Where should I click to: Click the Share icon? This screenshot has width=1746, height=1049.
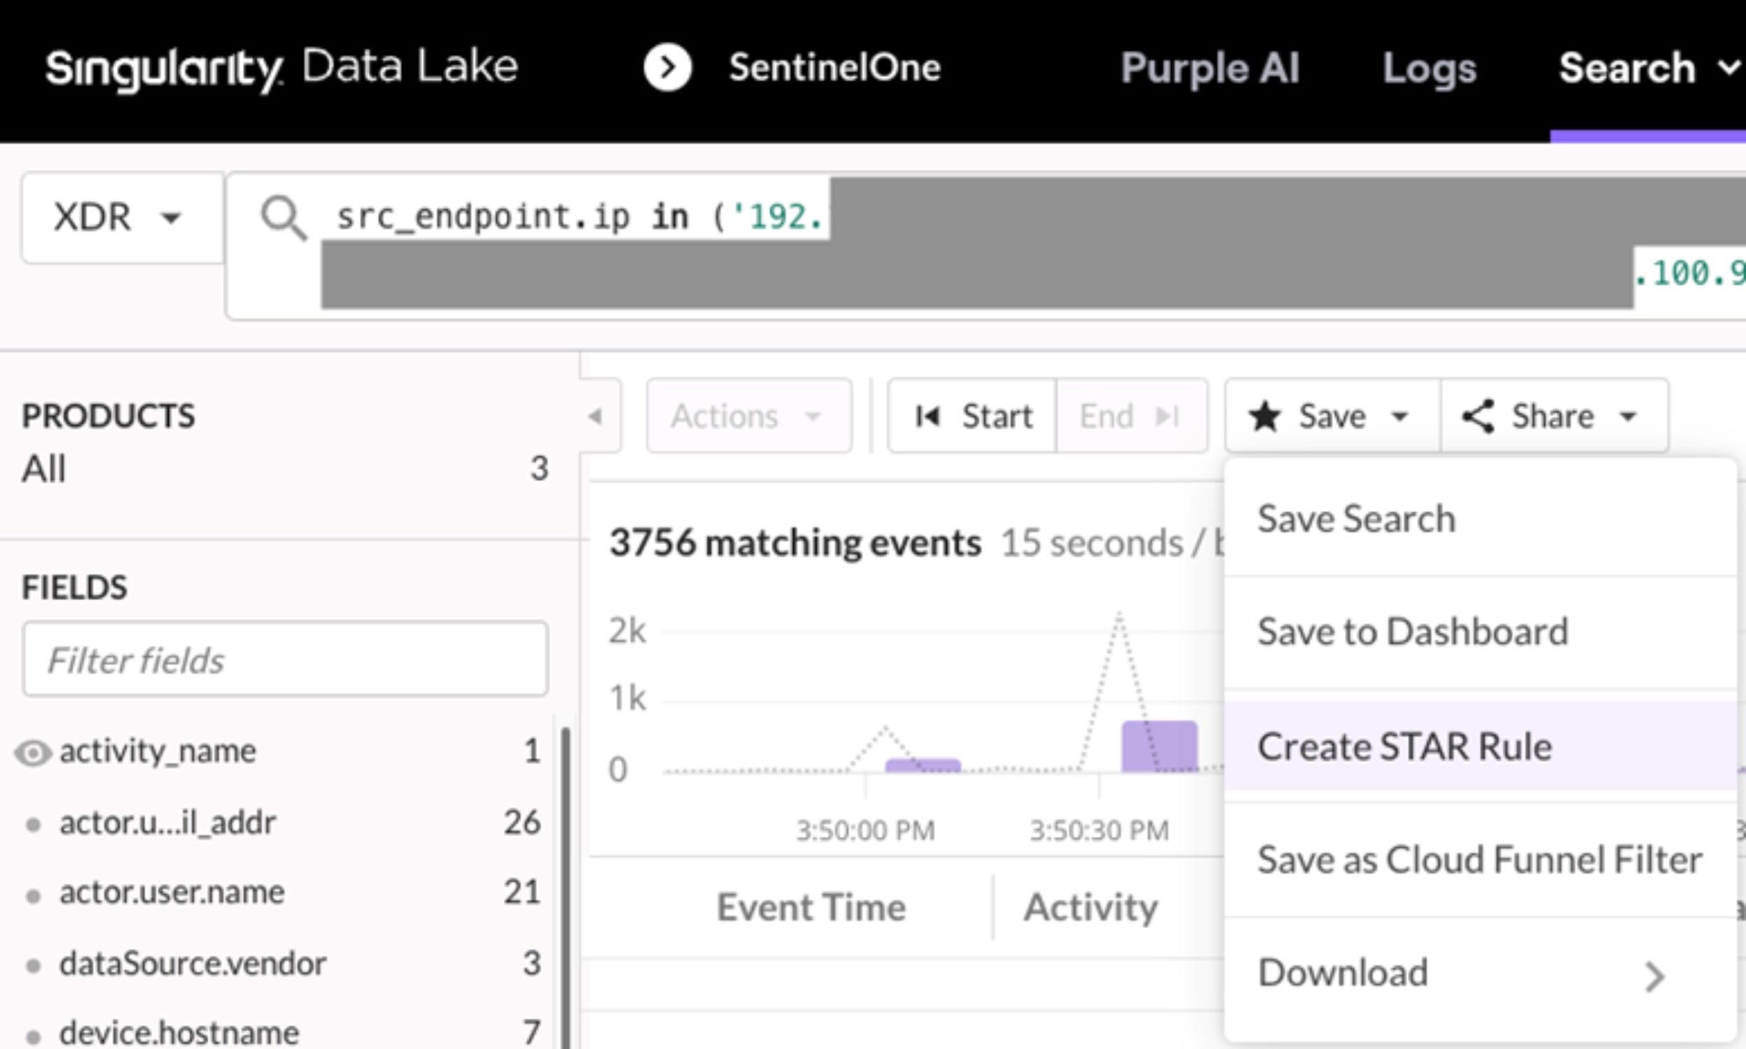click(x=1477, y=416)
